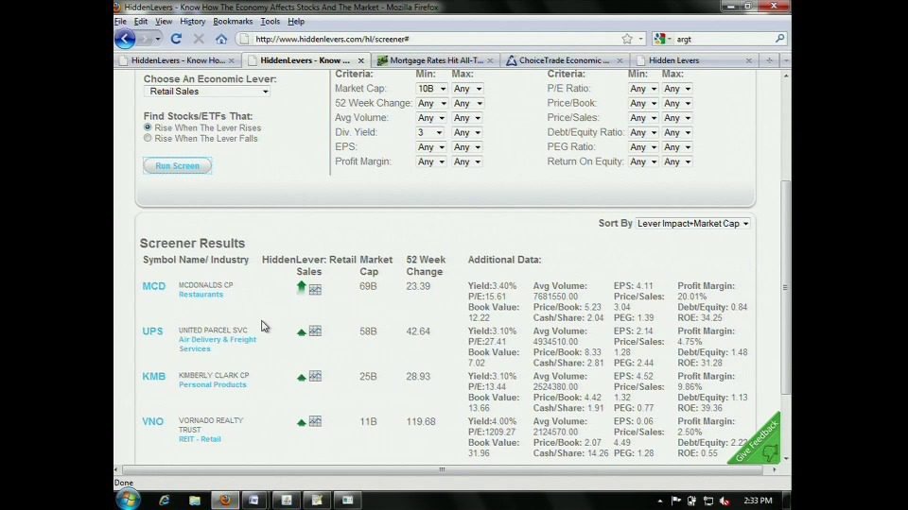908x510 pixels.
Task: Switch to ChoiceTrade Economic tab
Action: click(x=565, y=60)
